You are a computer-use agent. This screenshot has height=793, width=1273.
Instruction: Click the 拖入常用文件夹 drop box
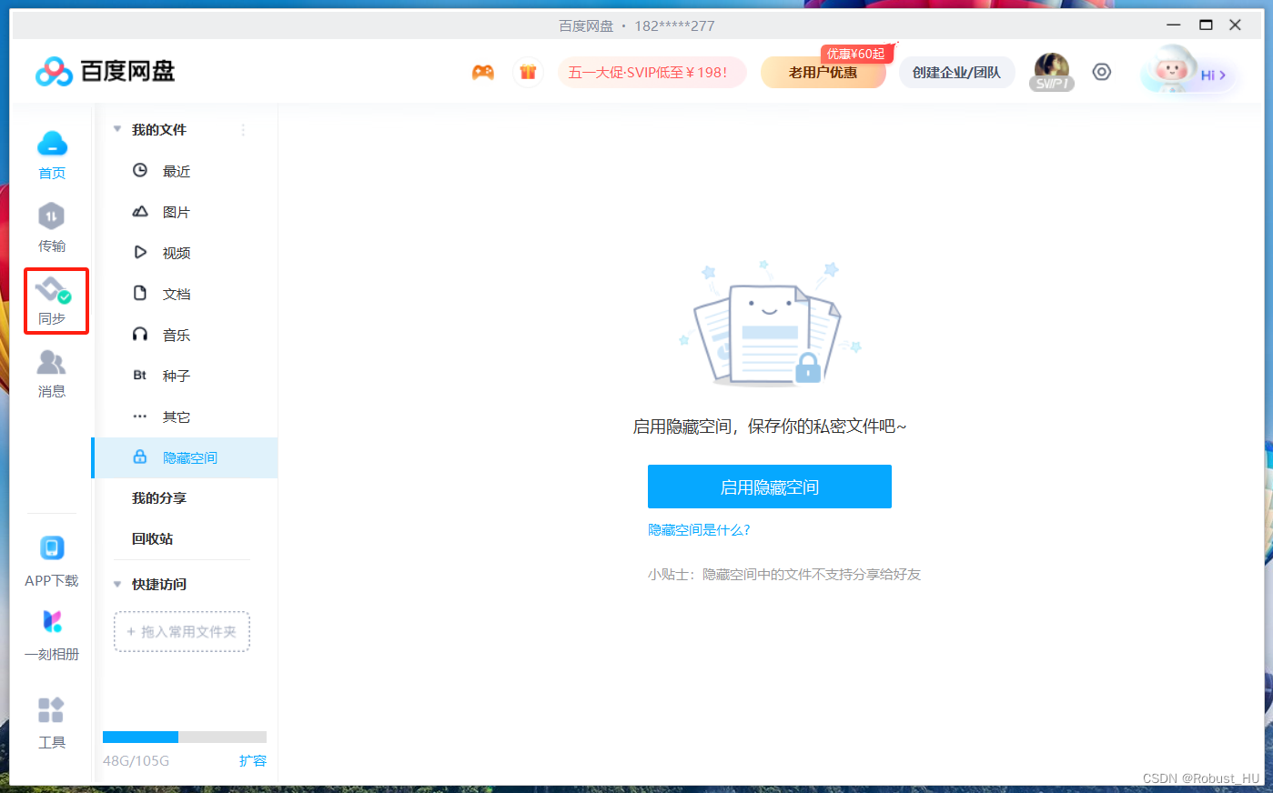point(182,632)
